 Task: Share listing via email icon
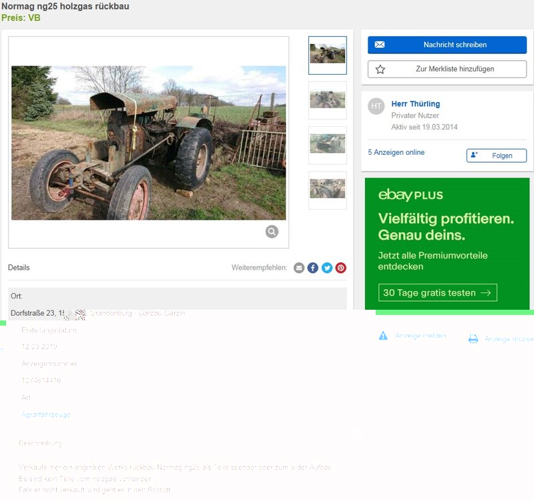(299, 268)
